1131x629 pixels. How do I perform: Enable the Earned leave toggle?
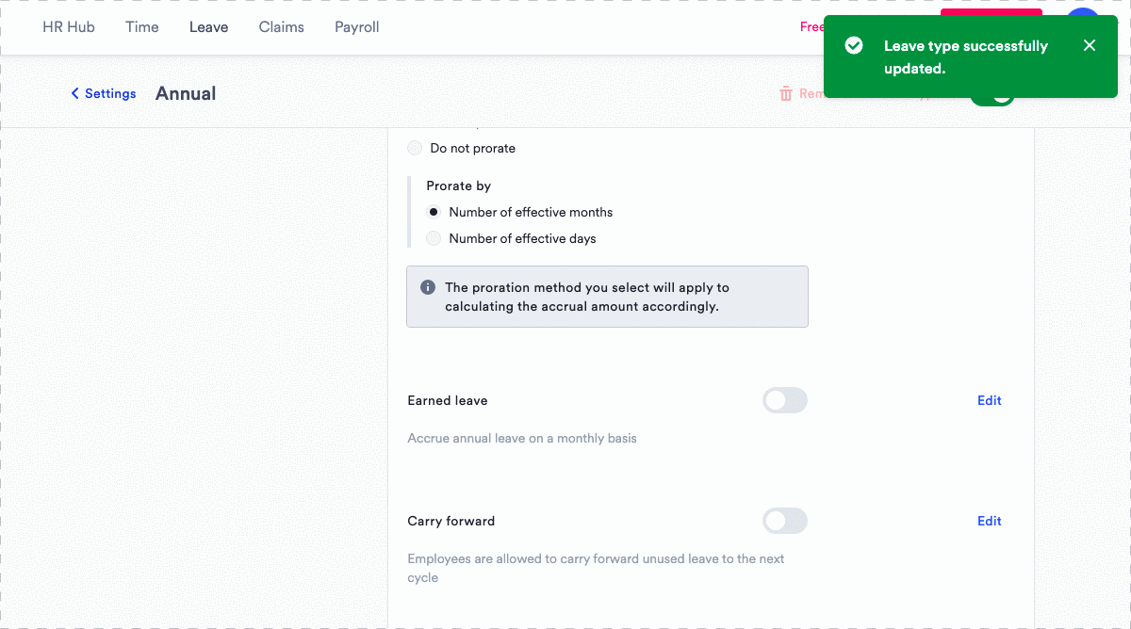point(785,400)
